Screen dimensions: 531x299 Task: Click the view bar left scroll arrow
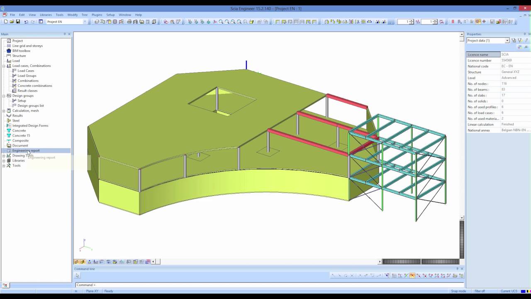coord(153,262)
